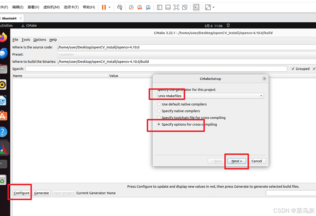Screen dimensions: 316x216
Task: Click Next in CMakeSetup dialog
Action: [x=237, y=161]
